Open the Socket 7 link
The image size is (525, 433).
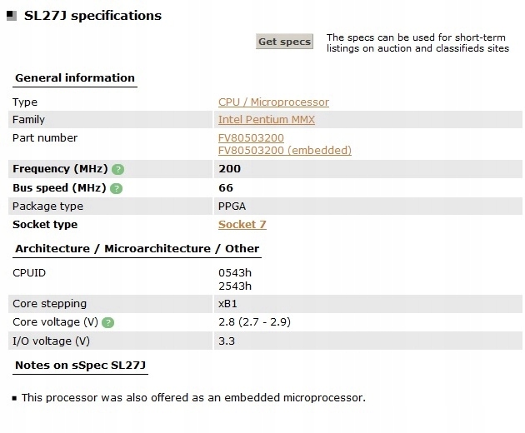[242, 225]
